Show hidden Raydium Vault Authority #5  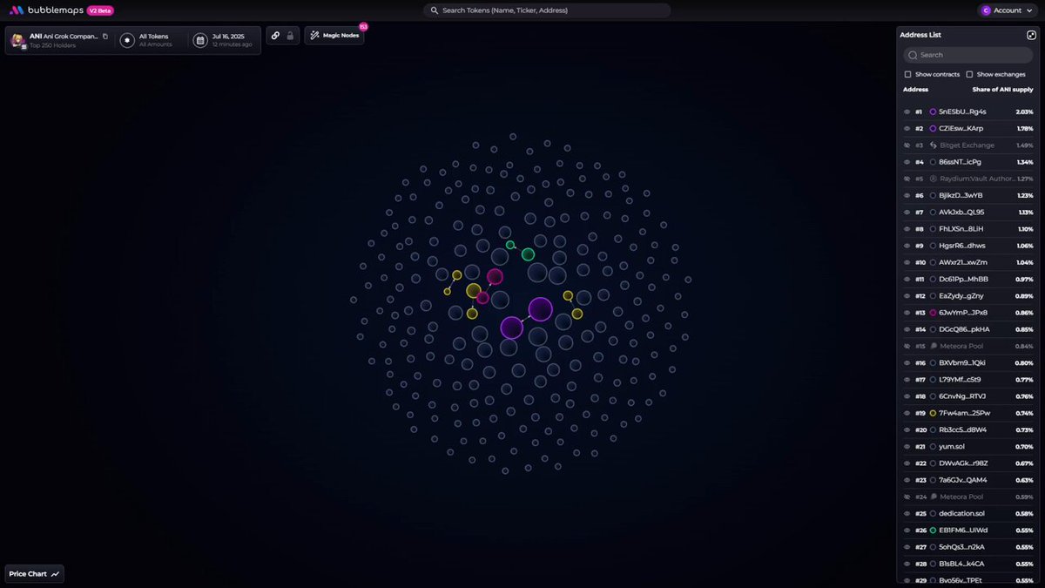[x=907, y=179]
